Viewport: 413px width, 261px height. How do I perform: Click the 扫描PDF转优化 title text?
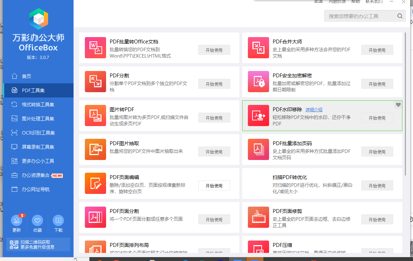[290, 177]
